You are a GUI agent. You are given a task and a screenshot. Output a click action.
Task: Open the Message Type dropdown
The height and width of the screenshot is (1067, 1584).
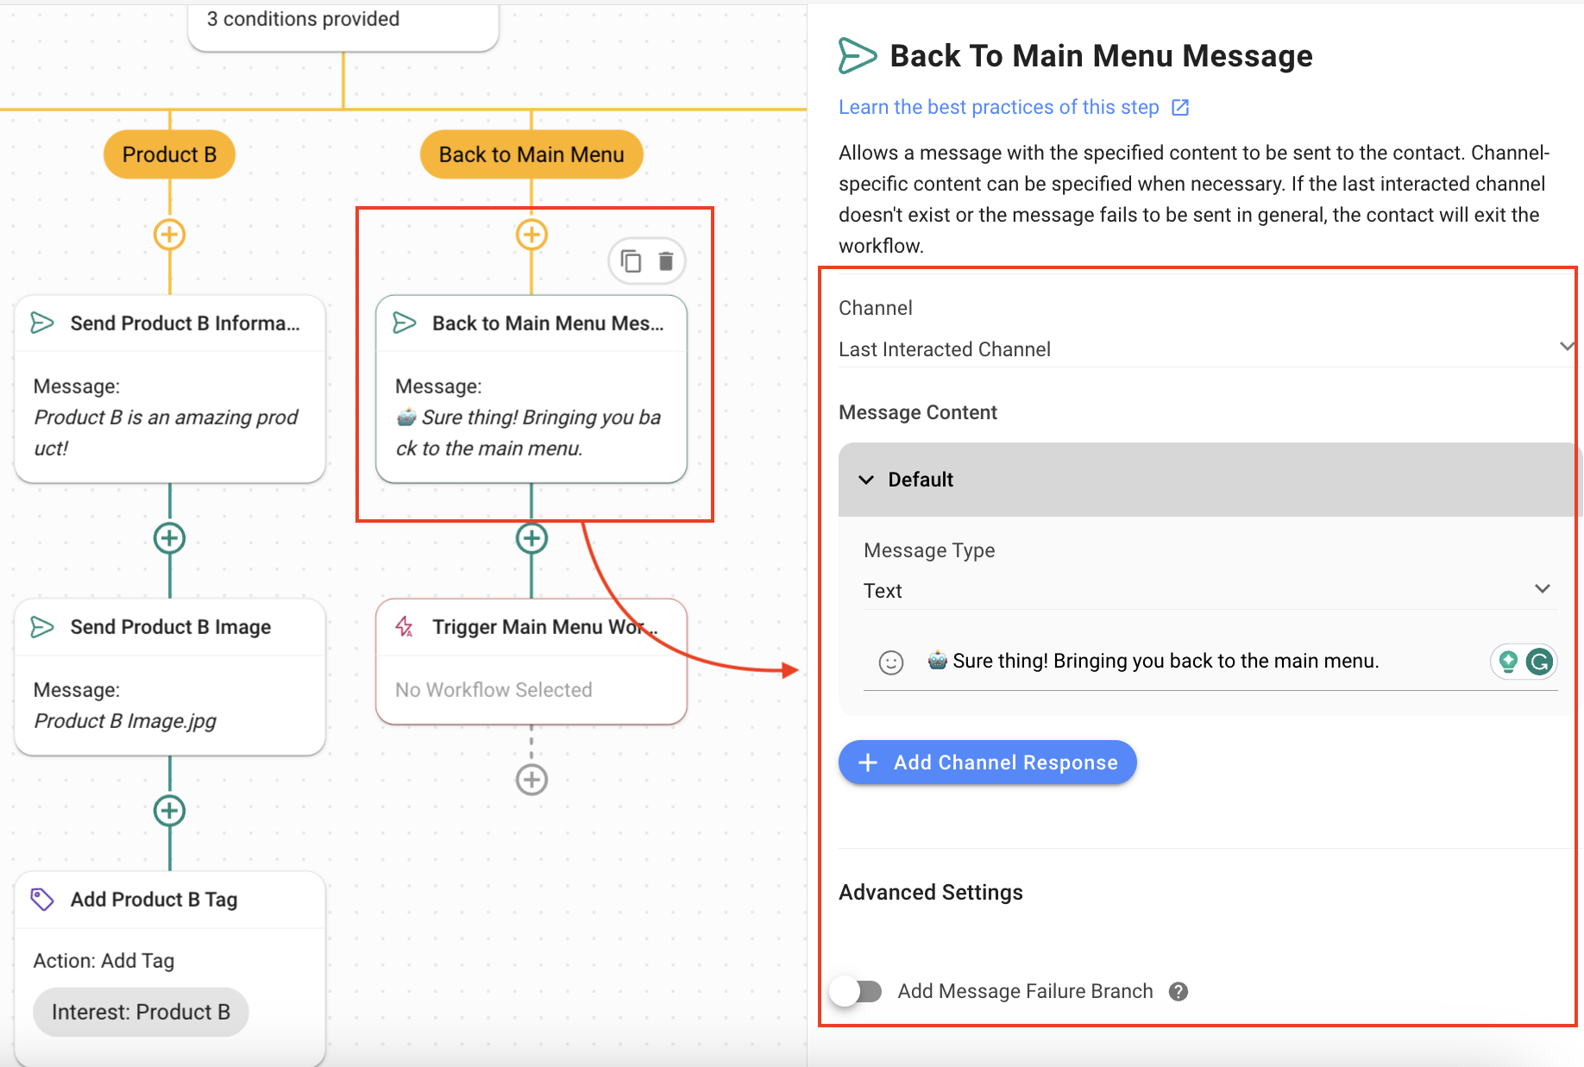click(1208, 590)
